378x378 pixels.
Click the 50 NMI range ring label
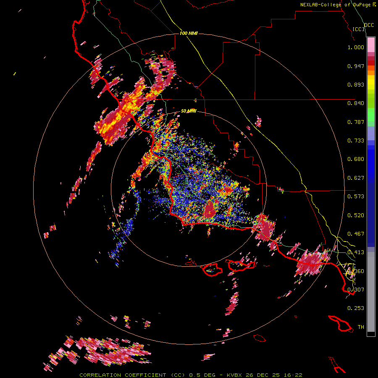(x=189, y=111)
